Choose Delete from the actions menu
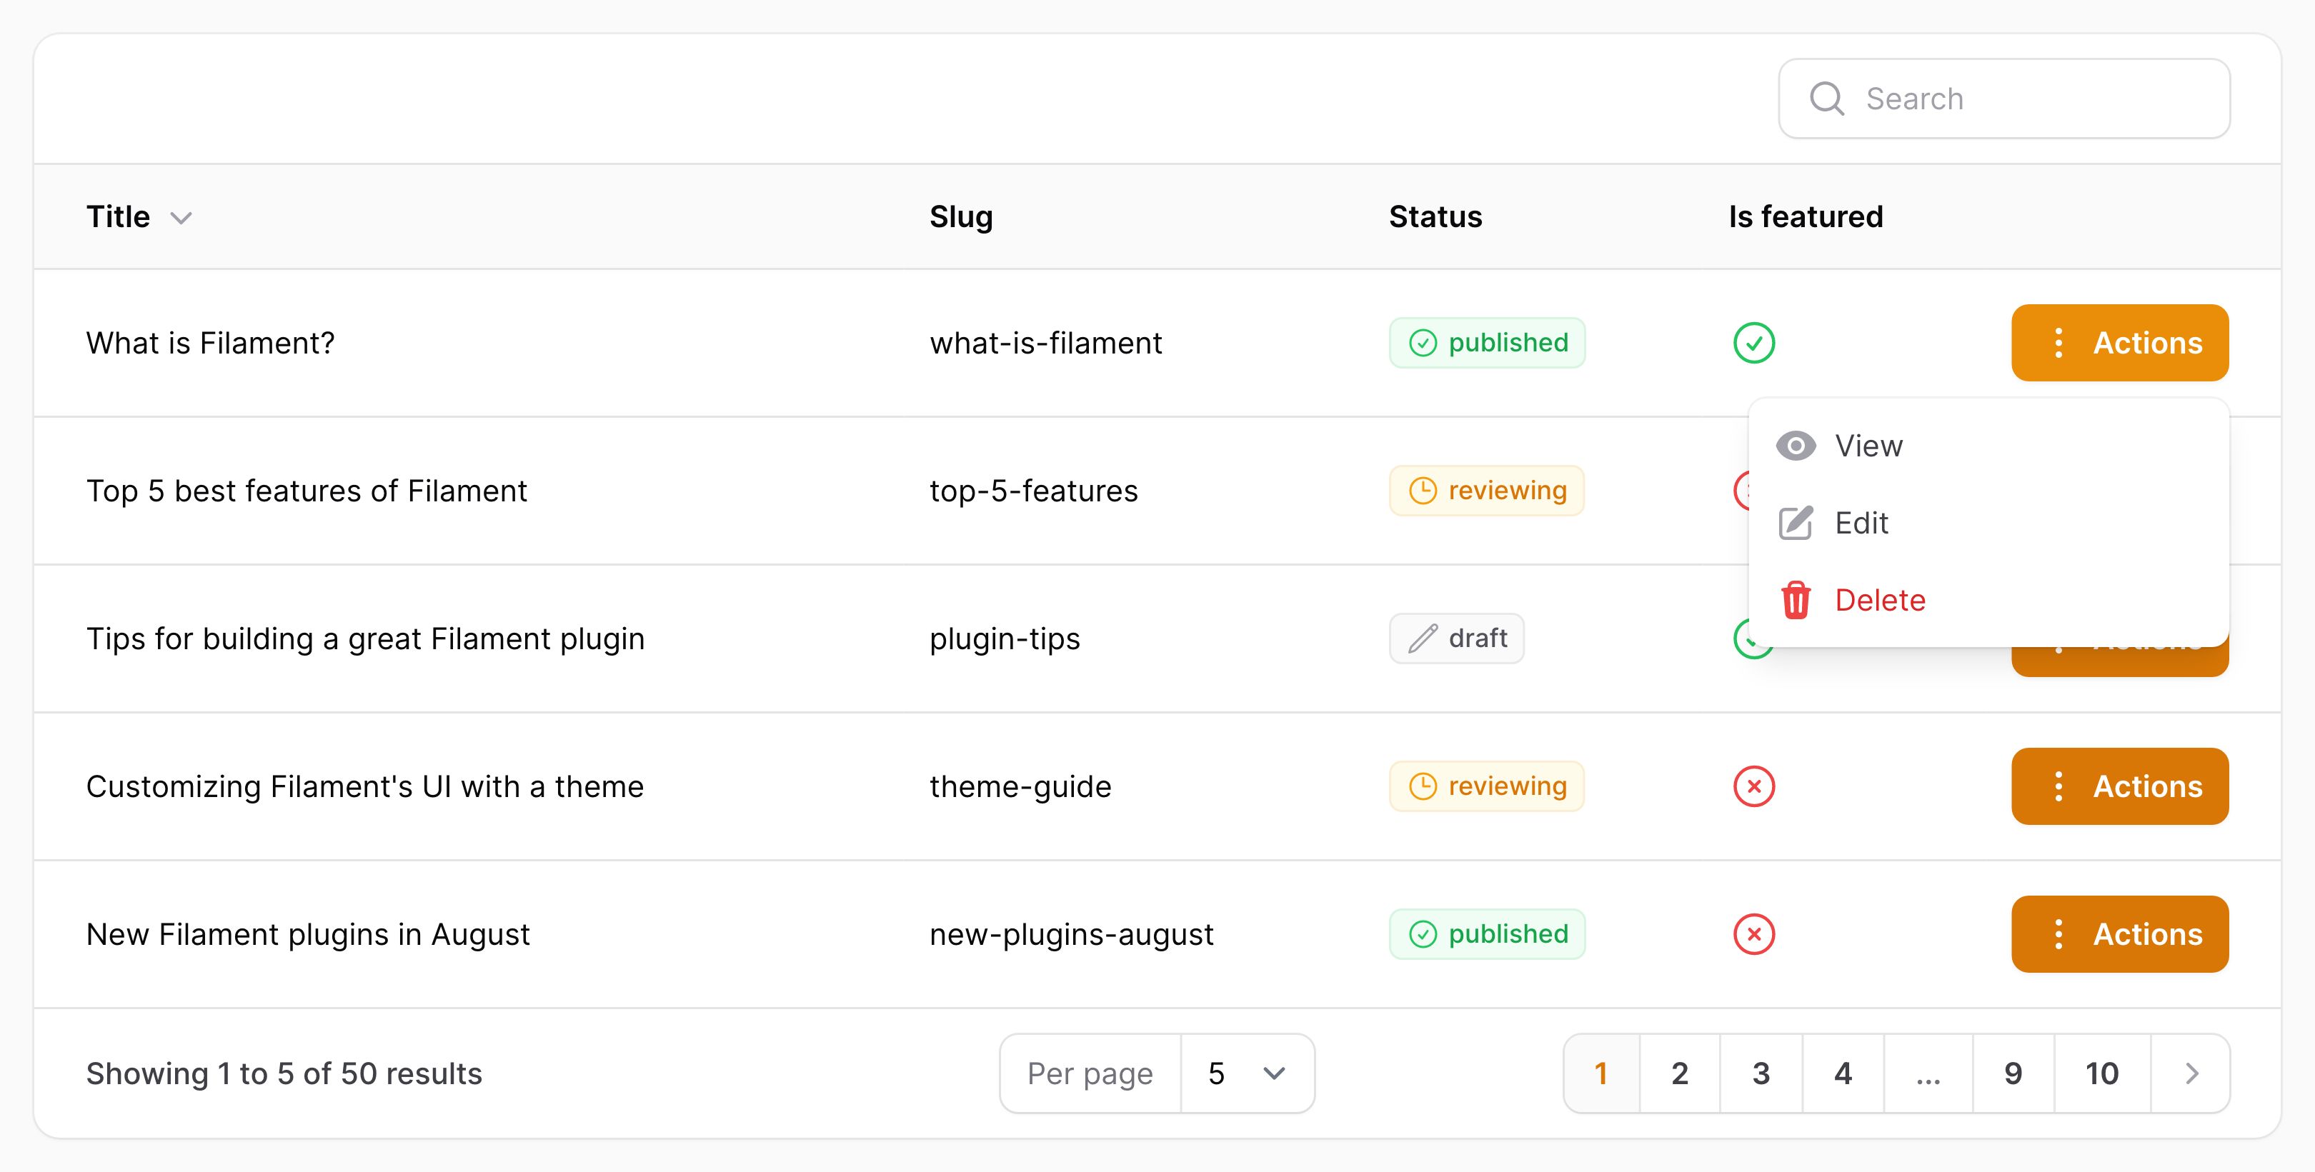Screen dimensions: 2315x1172 (1988, 600)
